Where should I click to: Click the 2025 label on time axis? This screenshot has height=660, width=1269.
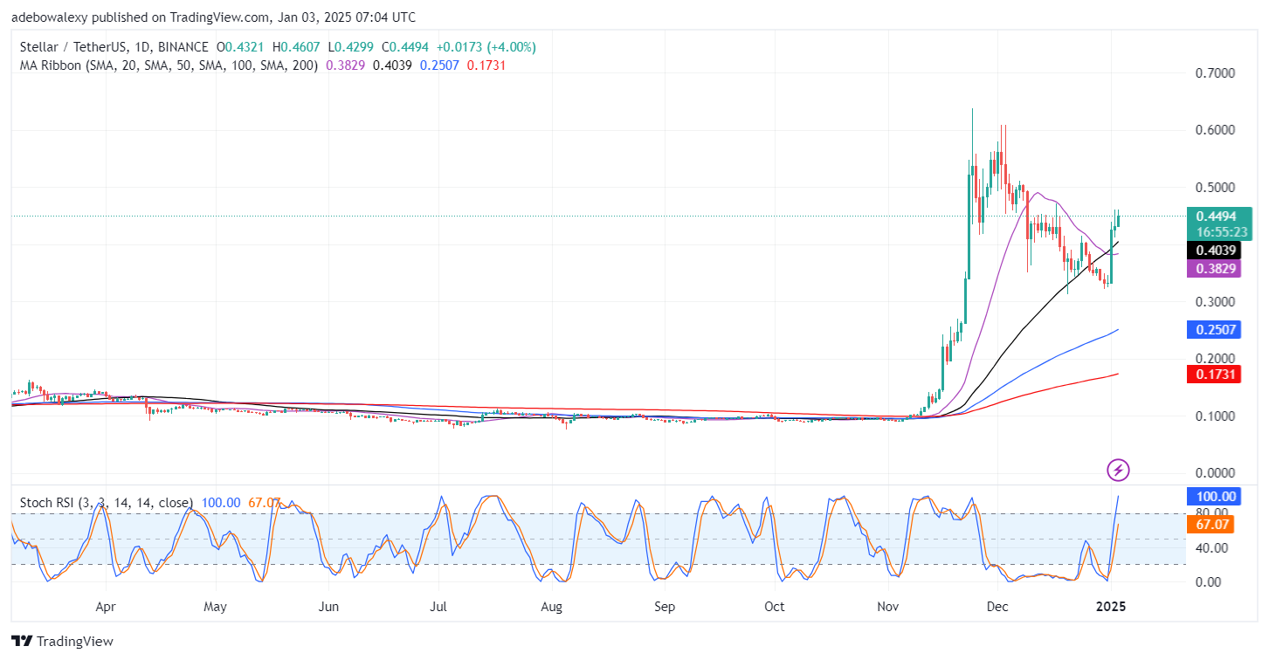point(1113,605)
